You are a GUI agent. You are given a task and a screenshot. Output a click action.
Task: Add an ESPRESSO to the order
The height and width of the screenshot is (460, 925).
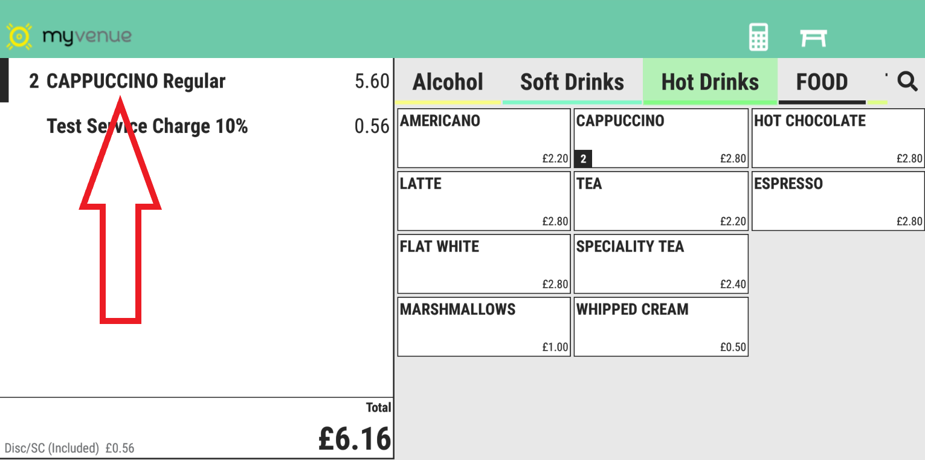click(x=838, y=201)
